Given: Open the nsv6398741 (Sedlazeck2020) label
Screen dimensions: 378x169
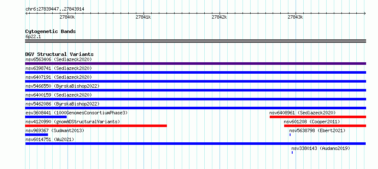Looking at the screenshot, I should click(x=59, y=68).
